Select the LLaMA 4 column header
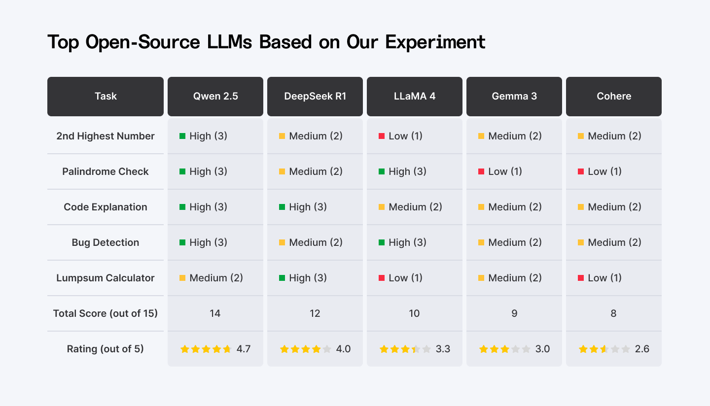Image resolution: width=710 pixels, height=406 pixels. [415, 96]
